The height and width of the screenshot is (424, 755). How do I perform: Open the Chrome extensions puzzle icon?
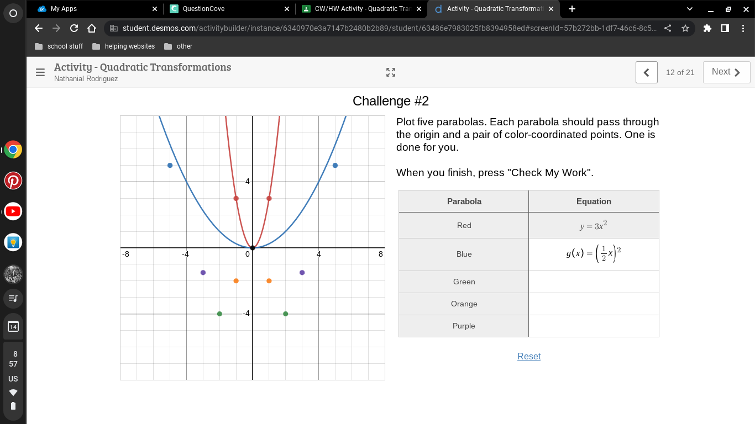707,28
